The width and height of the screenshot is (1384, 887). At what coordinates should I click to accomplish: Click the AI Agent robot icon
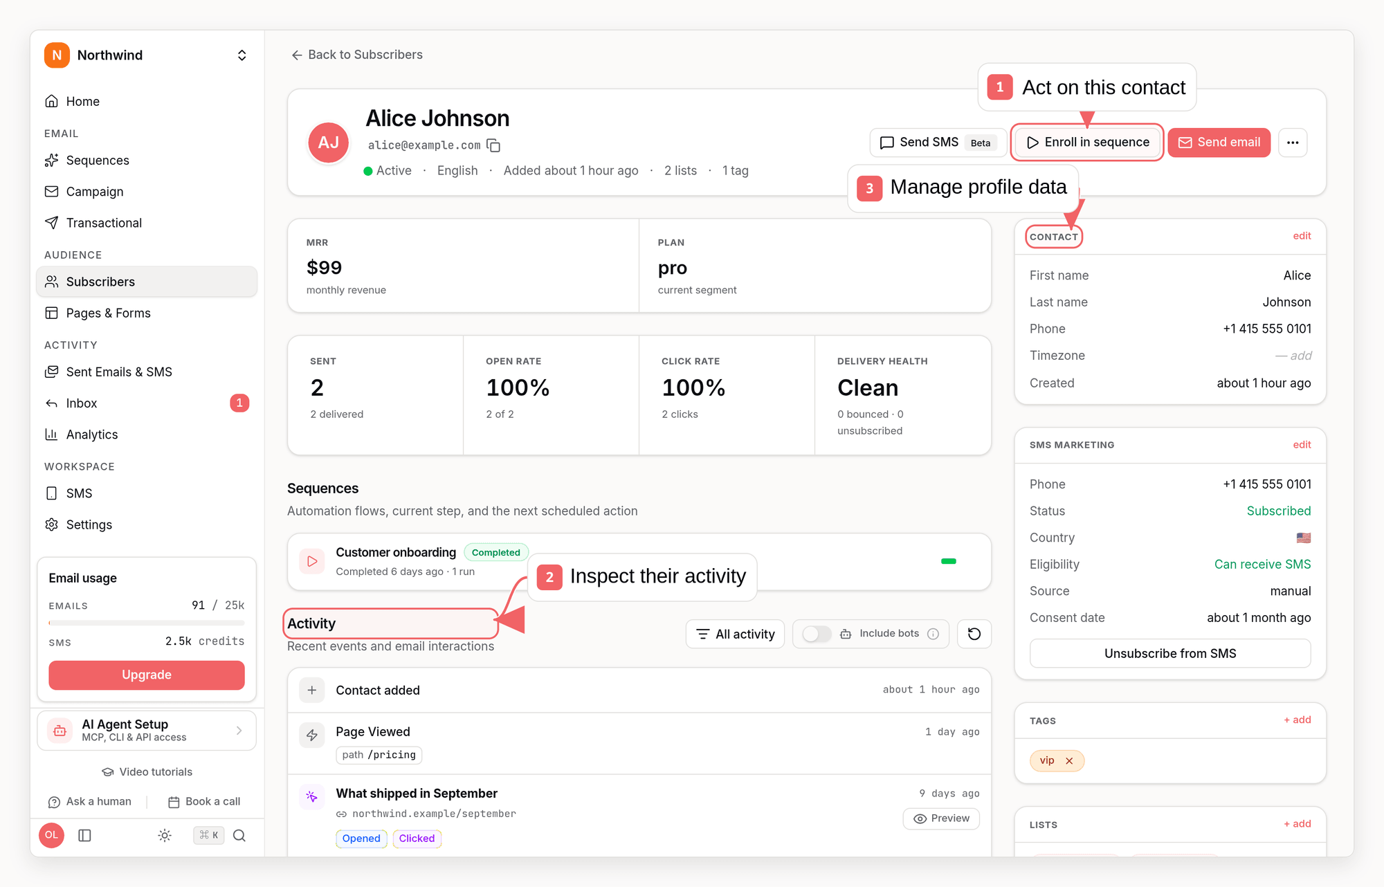pos(60,731)
